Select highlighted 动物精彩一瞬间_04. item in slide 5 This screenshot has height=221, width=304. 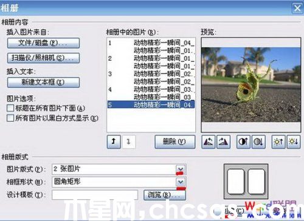pyautogui.click(x=151, y=104)
